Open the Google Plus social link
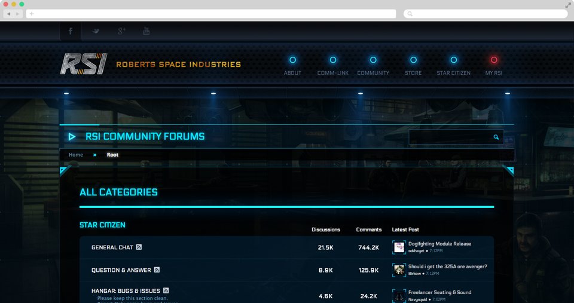The width and height of the screenshot is (574, 303). (121, 31)
